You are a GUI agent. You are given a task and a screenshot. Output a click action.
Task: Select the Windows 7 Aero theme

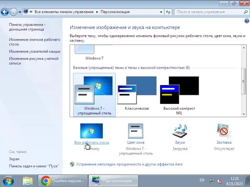[x=94, y=53]
